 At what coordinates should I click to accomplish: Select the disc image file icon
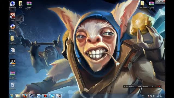click(13, 28)
